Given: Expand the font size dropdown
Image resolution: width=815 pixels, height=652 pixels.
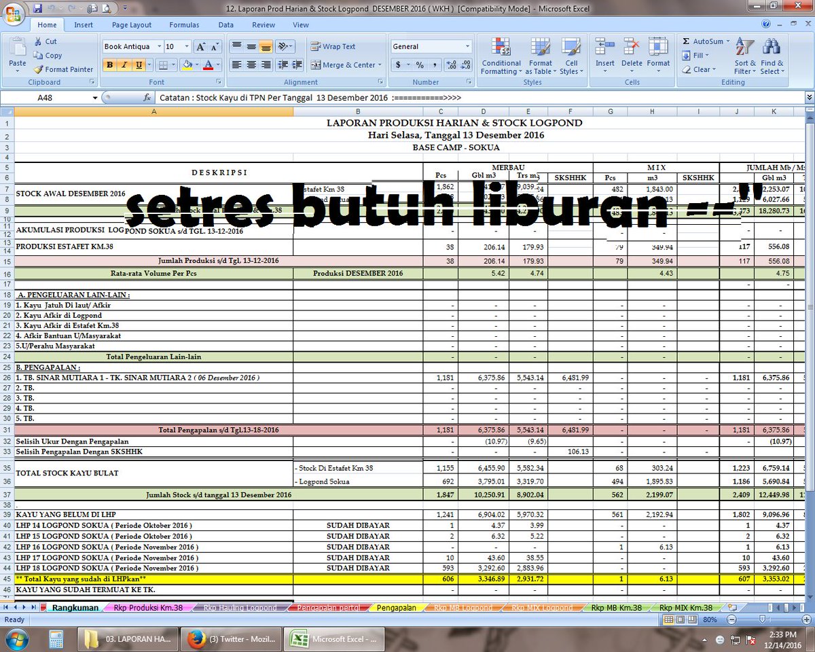Looking at the screenshot, I should click(x=187, y=47).
